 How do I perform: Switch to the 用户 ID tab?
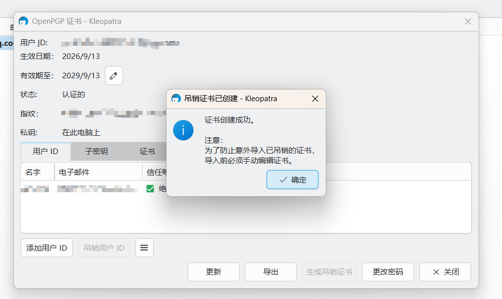pyautogui.click(x=45, y=151)
